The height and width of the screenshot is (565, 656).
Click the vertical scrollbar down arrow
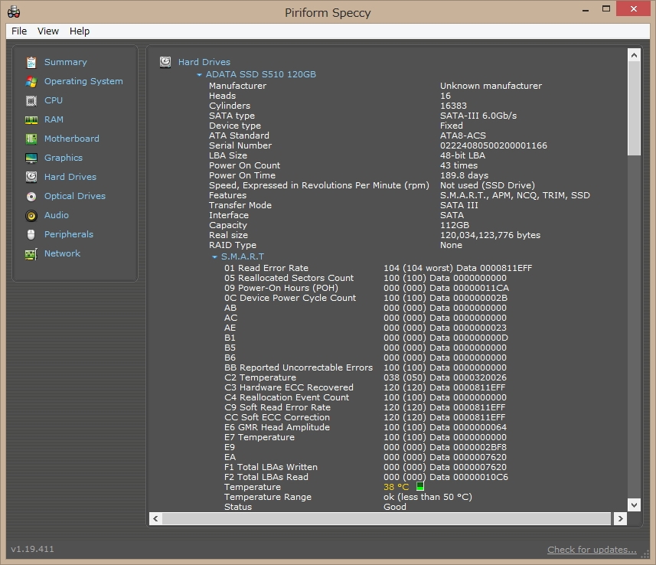634,504
